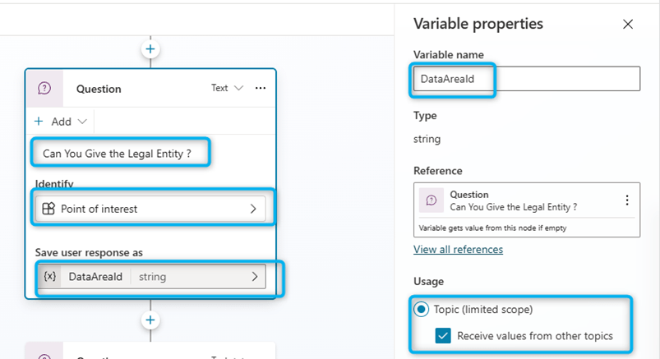660x359 pixels.
Task: Click the Question node header icon
Action: tap(45, 89)
